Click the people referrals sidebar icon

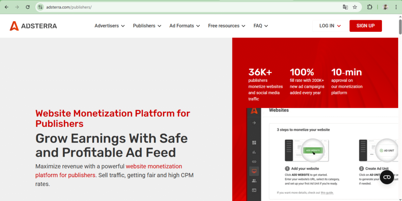[254, 181]
